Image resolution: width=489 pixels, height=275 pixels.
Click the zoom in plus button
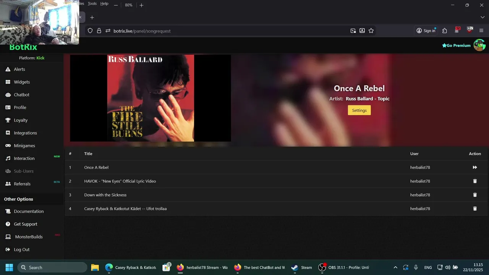click(141, 5)
